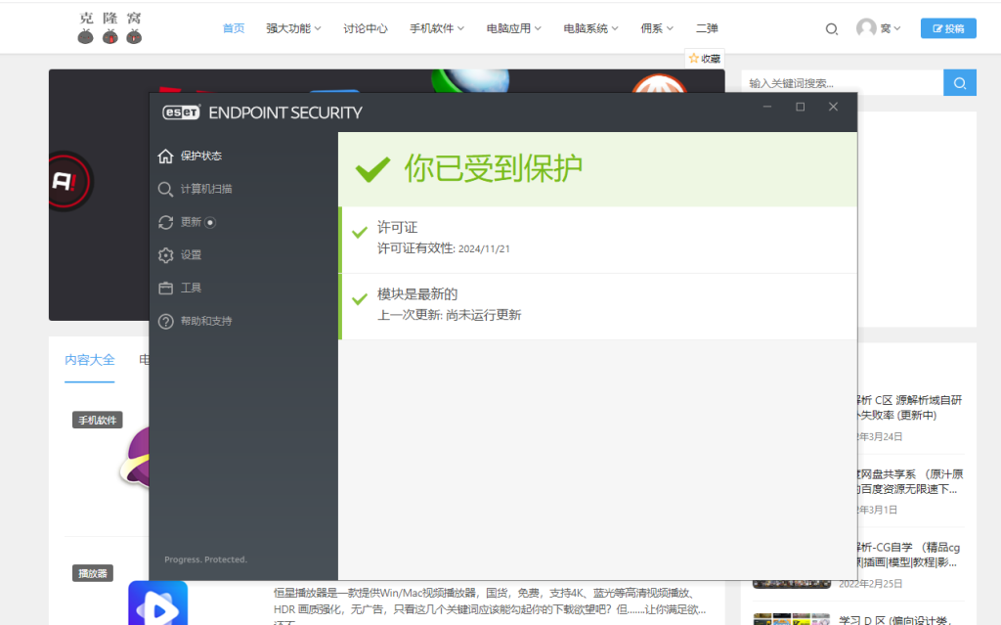Screen dimensions: 1001x625
Task: Click the 模块是最新的 status row
Action: pos(597,307)
